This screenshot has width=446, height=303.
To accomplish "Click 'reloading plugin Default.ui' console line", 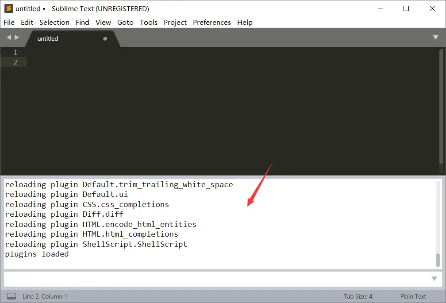I will pos(66,194).
